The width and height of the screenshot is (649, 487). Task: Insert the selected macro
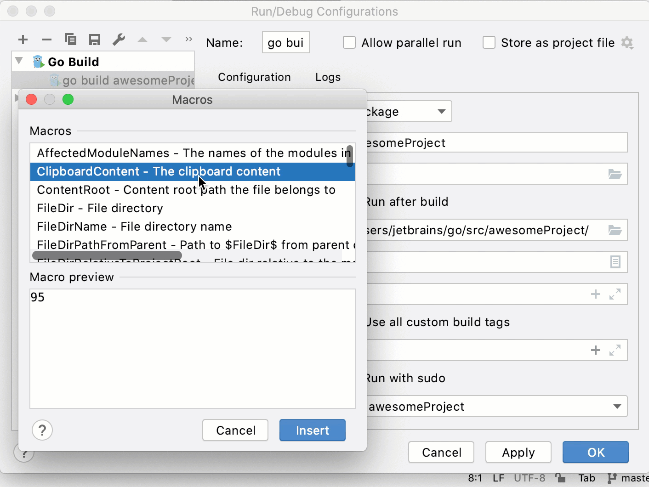click(x=312, y=430)
